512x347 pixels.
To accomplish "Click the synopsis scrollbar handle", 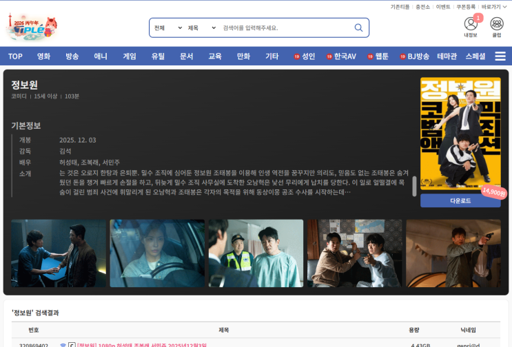I will [414, 186].
